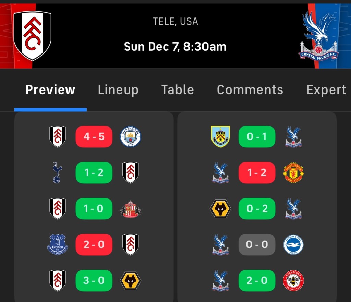Tap the Brentford club badge
351x302 pixels.
pos(293,280)
